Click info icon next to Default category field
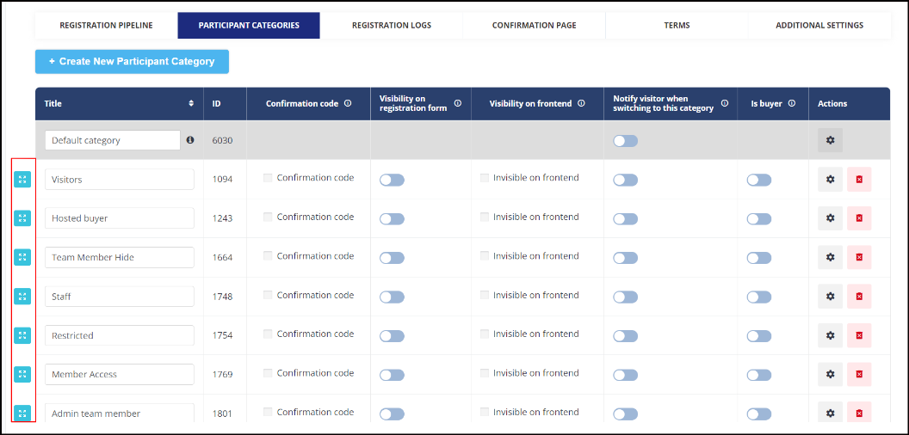 pyautogui.click(x=190, y=140)
